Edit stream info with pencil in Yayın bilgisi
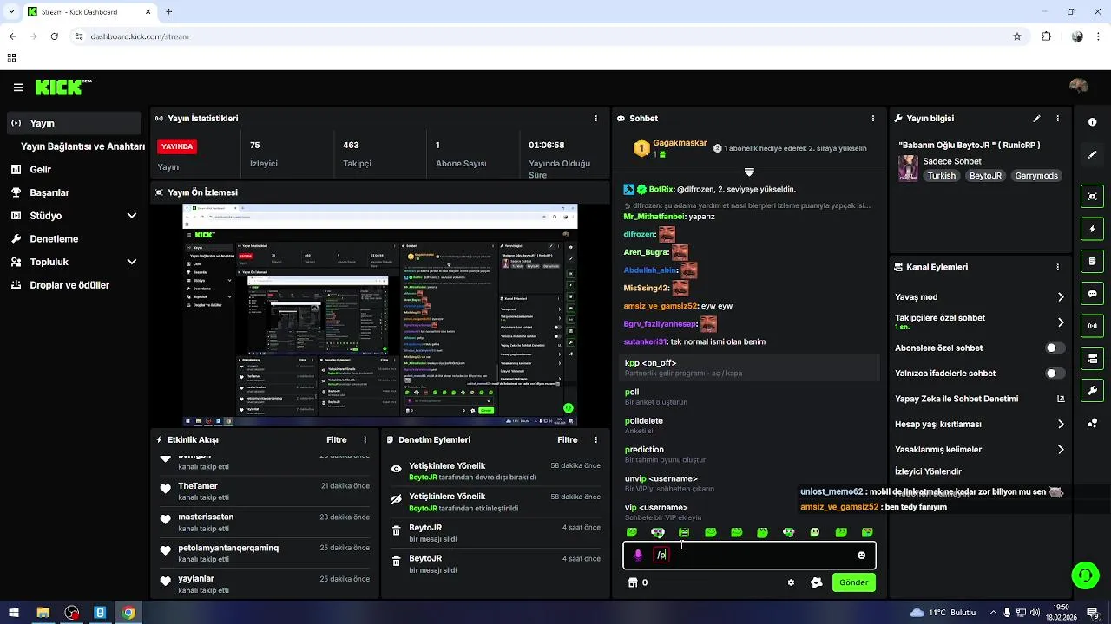 [x=1036, y=119]
